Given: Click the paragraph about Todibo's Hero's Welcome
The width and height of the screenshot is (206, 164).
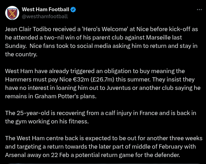Looking at the screenshot, I should tap(101, 42).
